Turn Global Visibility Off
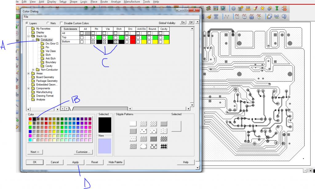 pos(191,22)
